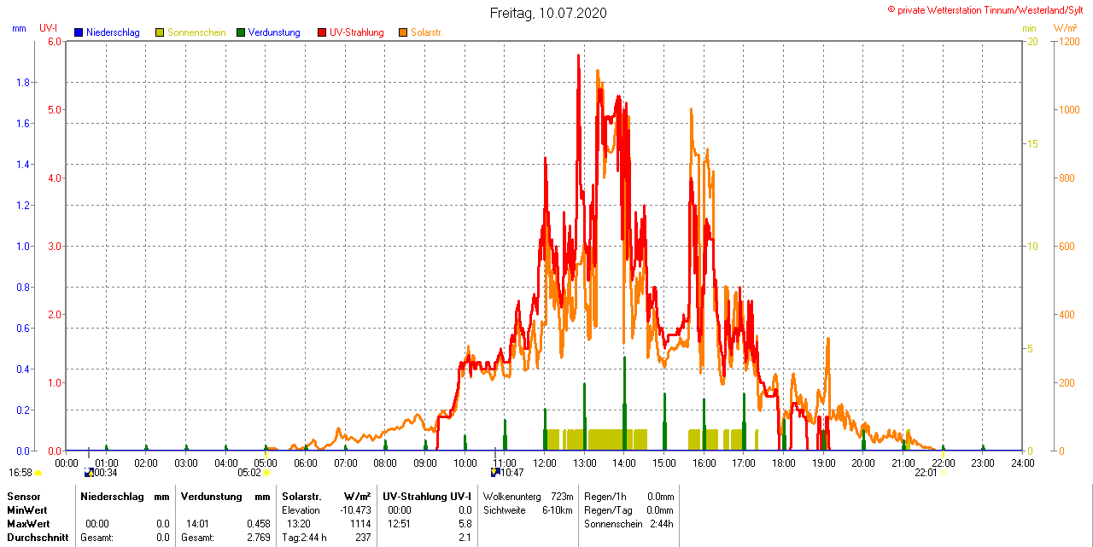Viewport: 1093px width, 547px height.
Task: Click the MaxWert row header
Action: tap(28, 523)
